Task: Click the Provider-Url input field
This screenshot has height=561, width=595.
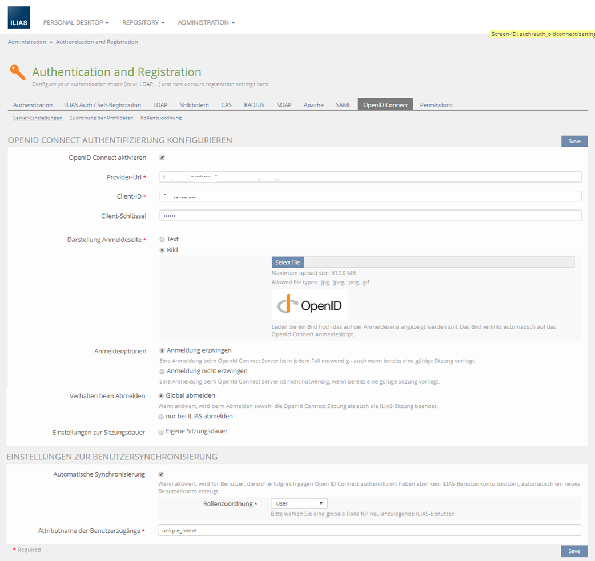Action: coord(370,177)
